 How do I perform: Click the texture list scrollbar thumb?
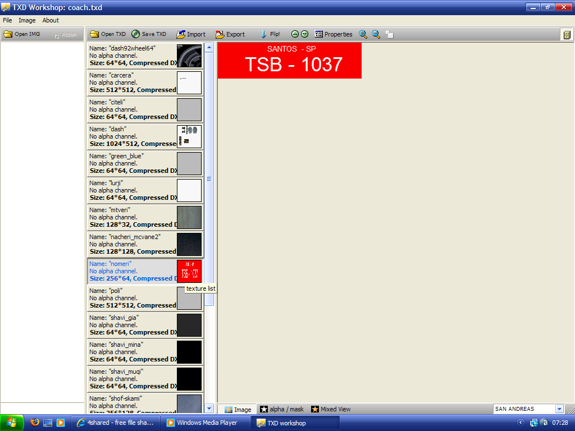(209, 179)
